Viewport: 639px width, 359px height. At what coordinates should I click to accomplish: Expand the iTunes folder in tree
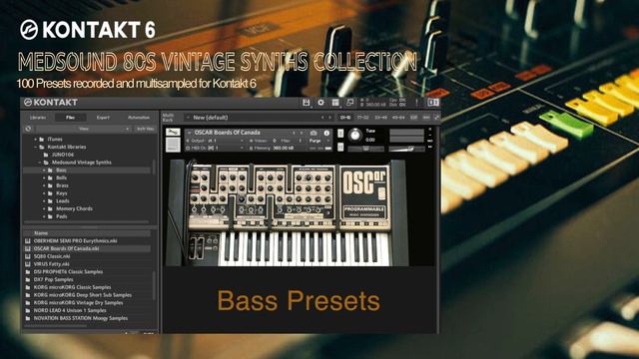pos(36,140)
